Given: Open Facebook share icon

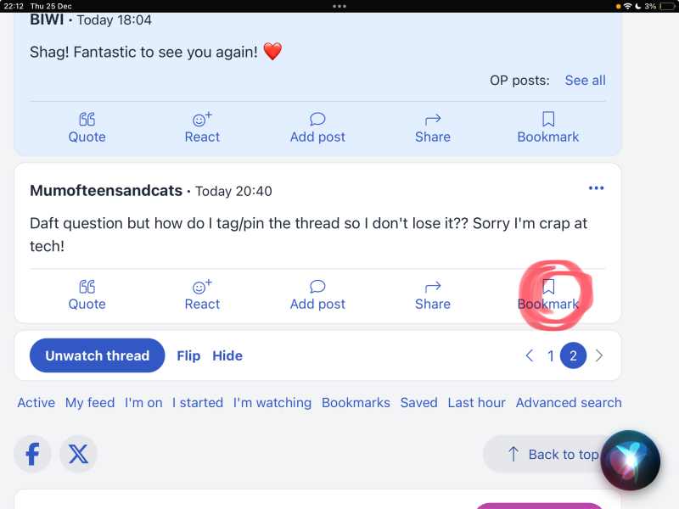Looking at the screenshot, I should click(x=32, y=454).
